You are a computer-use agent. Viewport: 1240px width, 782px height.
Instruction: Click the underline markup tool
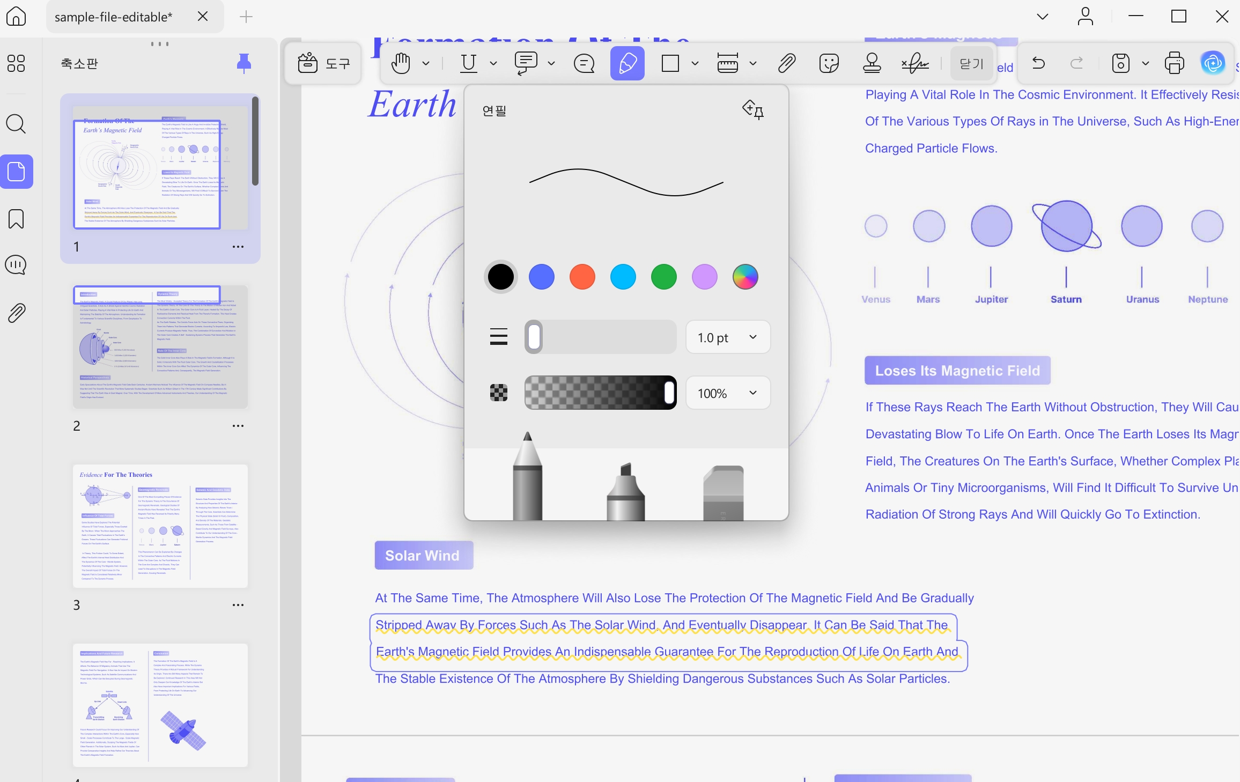click(x=468, y=63)
